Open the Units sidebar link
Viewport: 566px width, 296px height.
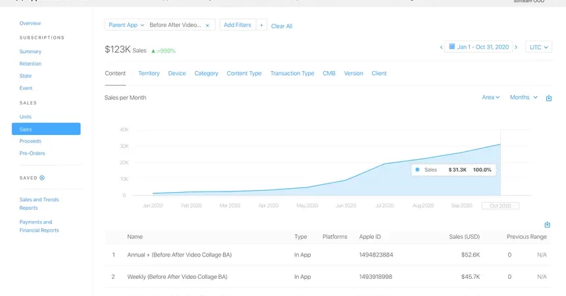pyautogui.click(x=25, y=116)
